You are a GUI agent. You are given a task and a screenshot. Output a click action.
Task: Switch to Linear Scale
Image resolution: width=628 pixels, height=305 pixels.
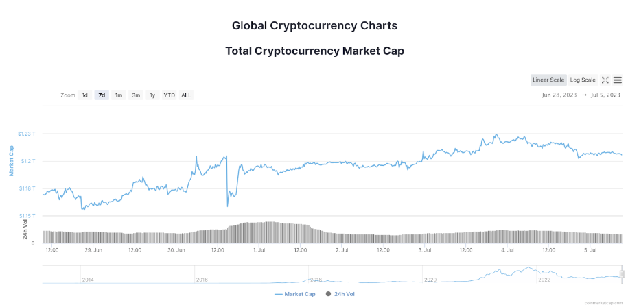click(548, 80)
